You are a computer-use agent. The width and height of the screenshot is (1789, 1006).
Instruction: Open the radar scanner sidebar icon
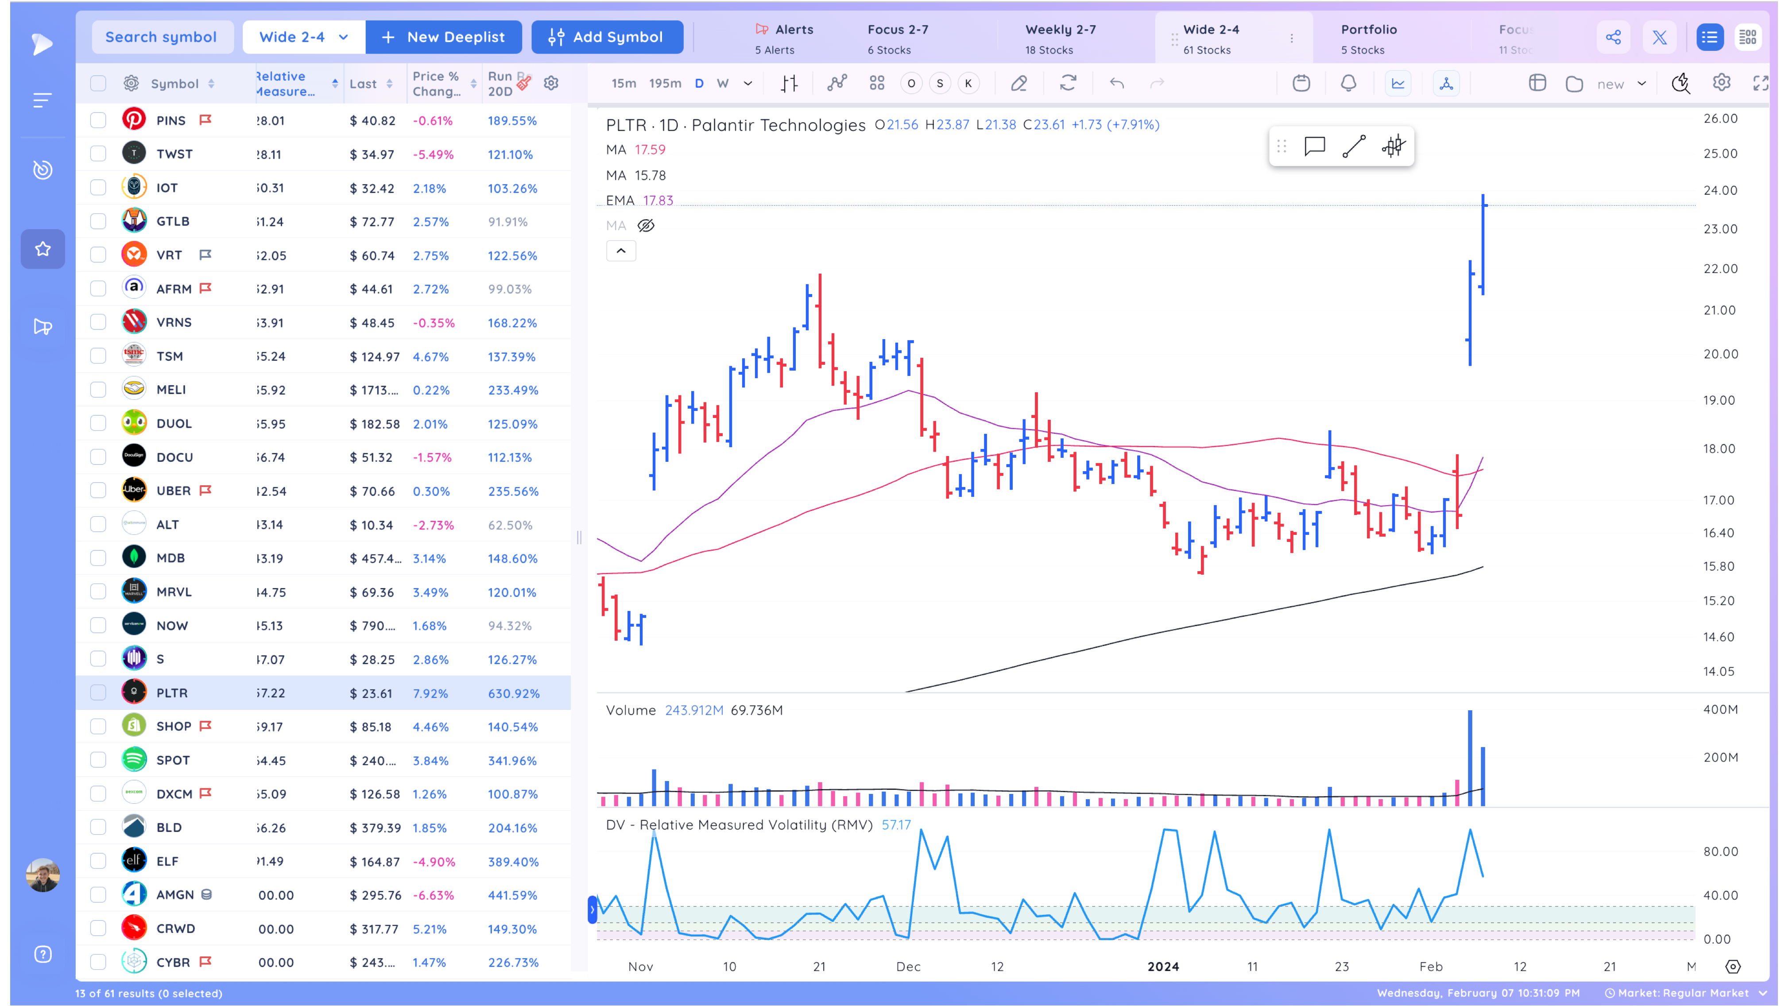click(x=43, y=170)
